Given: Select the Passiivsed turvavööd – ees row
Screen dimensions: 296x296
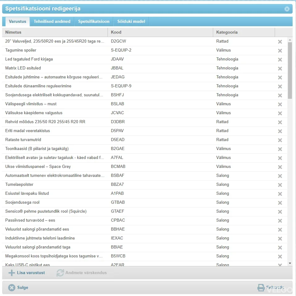Looking at the screenshot, I should point(56,220).
